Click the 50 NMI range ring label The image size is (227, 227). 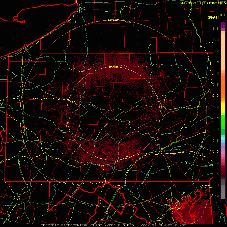[113, 67]
